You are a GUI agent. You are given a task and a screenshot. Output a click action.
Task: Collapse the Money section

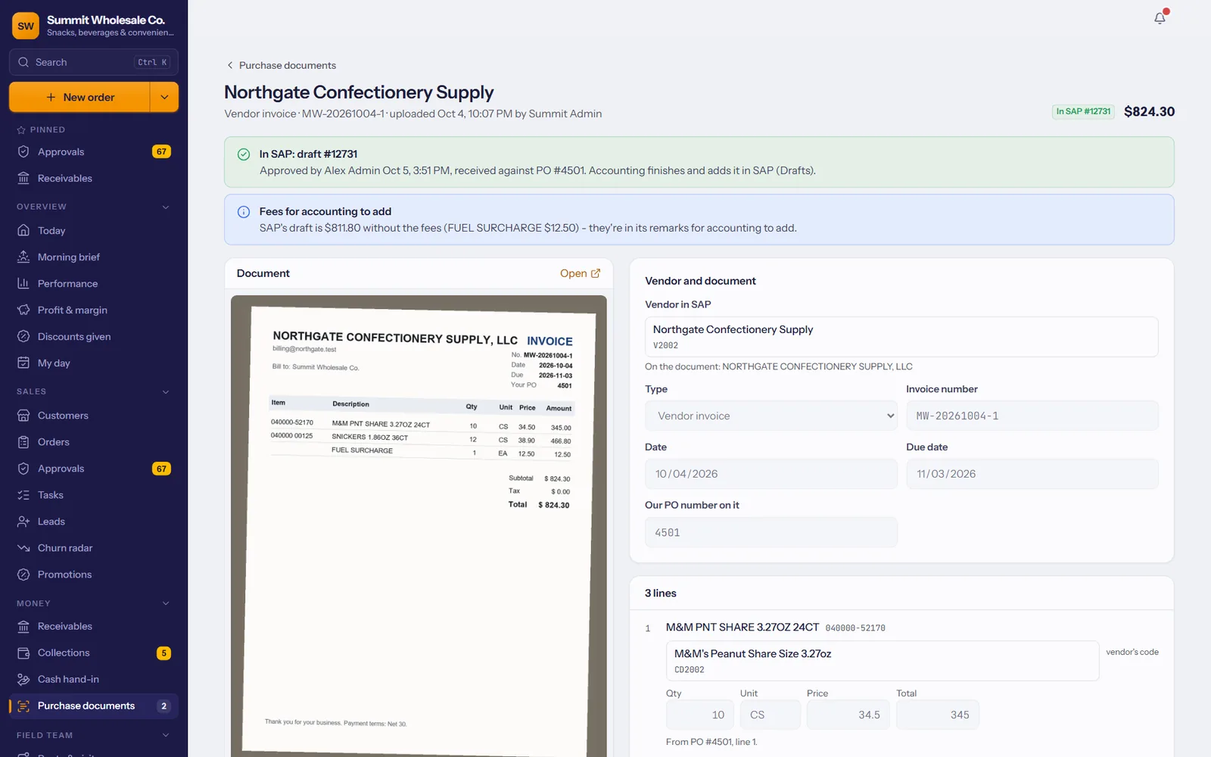point(94,603)
